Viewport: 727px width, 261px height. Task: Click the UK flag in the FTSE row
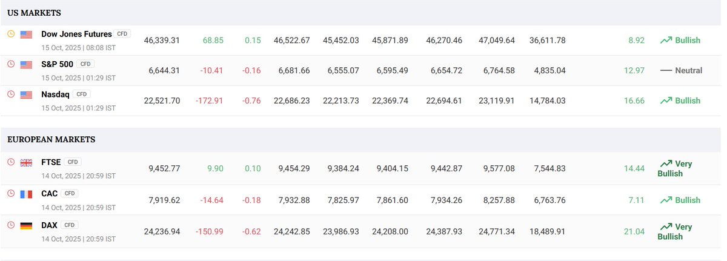tap(26, 162)
